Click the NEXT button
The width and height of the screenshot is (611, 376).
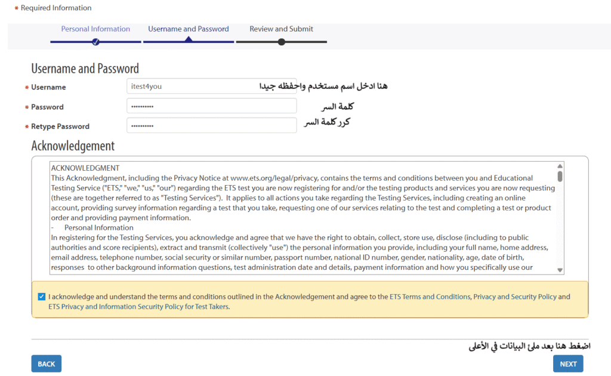coord(568,363)
